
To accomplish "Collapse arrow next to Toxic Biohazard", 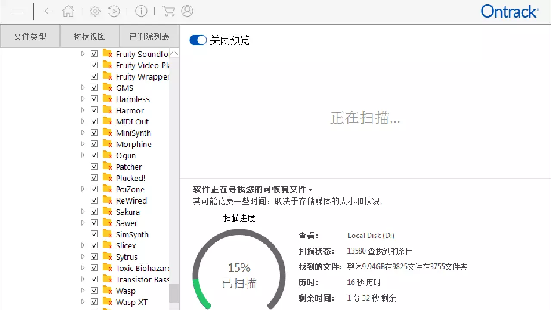I will (x=83, y=267).
